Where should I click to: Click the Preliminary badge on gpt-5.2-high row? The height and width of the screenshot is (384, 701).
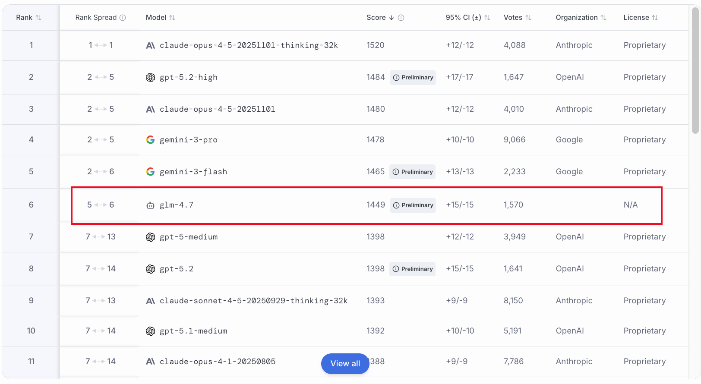413,78
